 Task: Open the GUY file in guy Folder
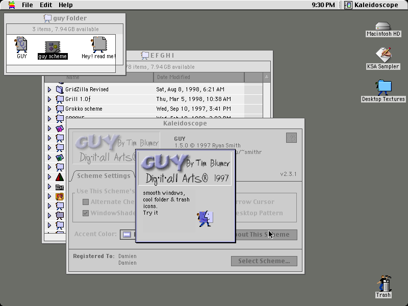[21, 45]
